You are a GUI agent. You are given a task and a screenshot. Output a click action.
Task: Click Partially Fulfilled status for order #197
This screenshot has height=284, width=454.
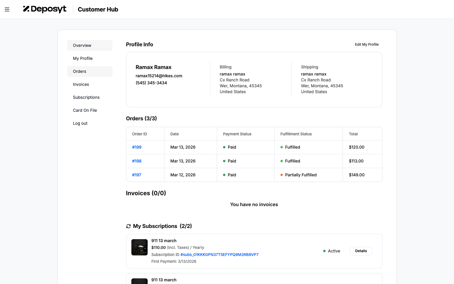298,175
